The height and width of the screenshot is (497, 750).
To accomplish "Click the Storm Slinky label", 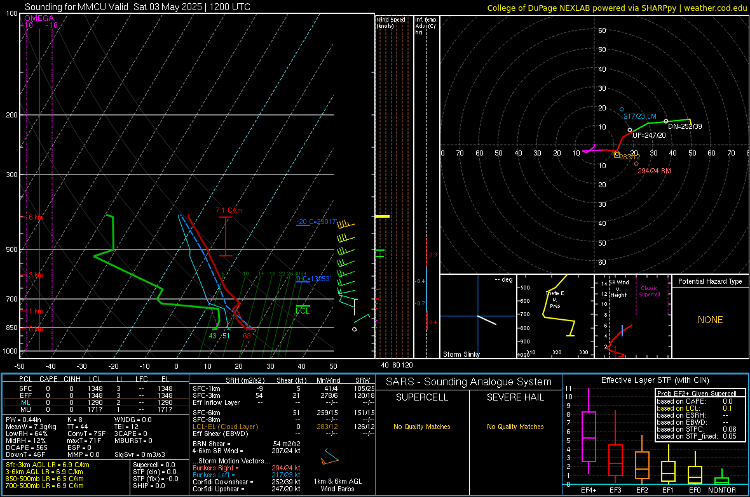I will point(461,354).
